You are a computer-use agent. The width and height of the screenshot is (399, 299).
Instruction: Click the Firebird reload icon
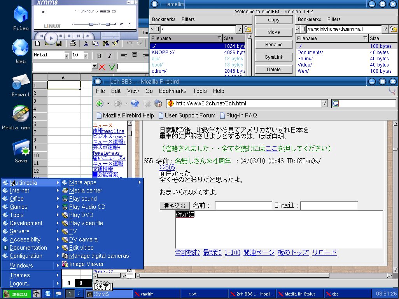pyautogui.click(x=135, y=103)
